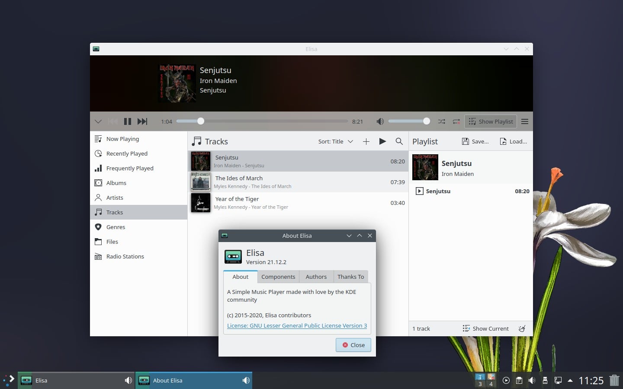The image size is (623, 389).
Task: Collapse the About Elisa dialog with its chevron
Action: 349,236
